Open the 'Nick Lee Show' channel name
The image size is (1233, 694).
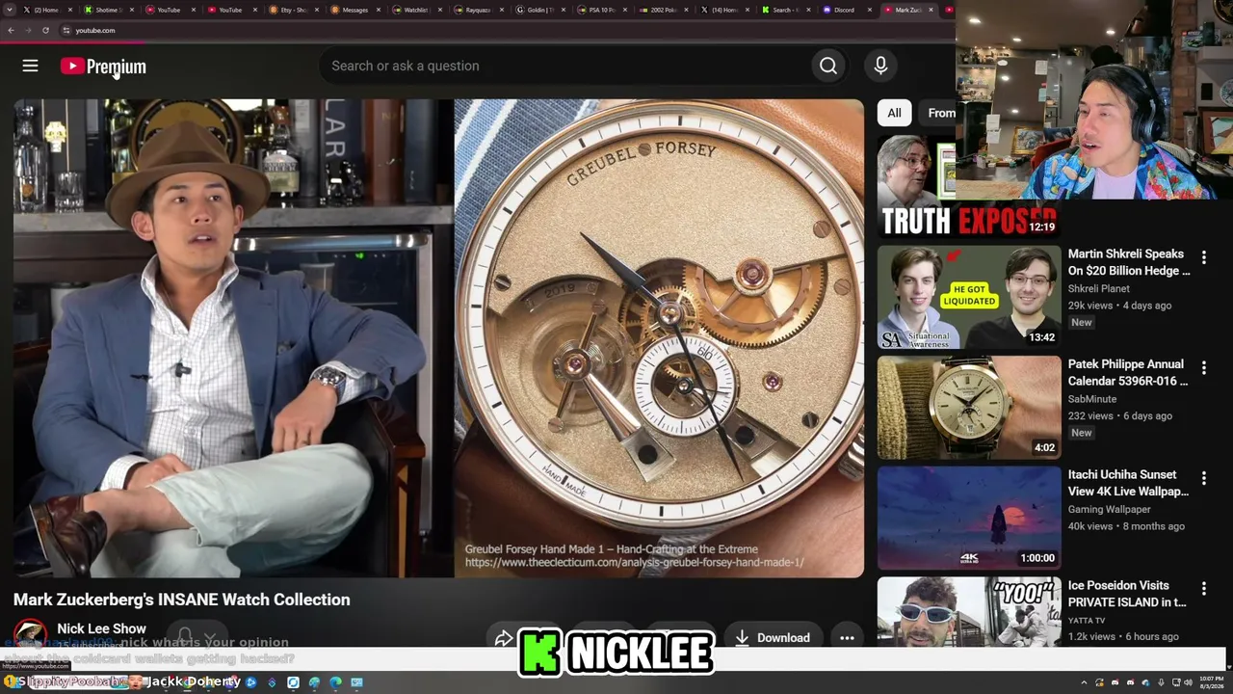coord(101,628)
